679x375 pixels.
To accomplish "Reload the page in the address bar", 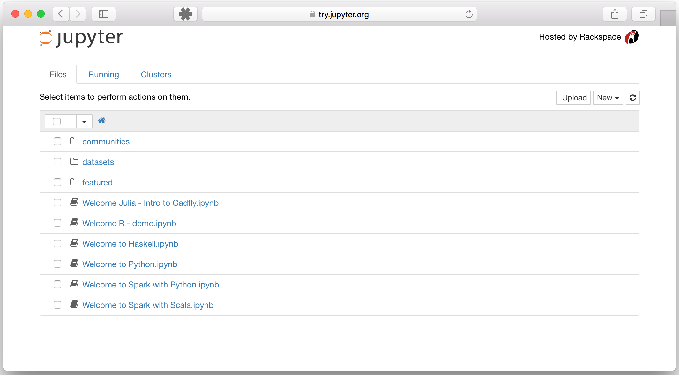I will coord(469,14).
